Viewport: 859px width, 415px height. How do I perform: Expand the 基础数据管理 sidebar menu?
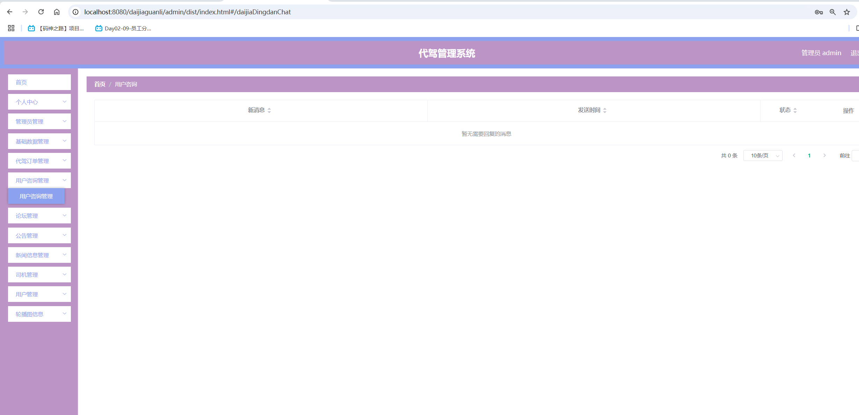tap(39, 141)
